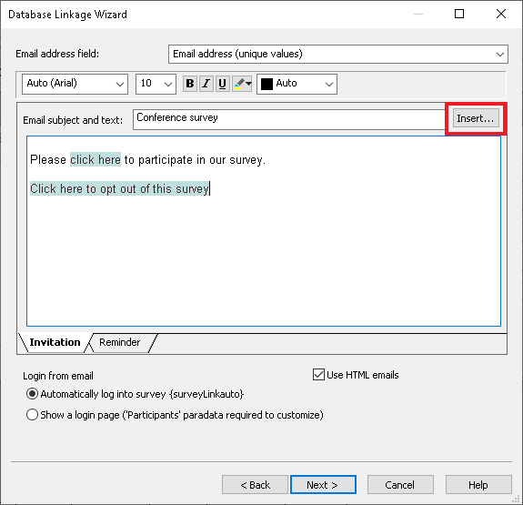
Task: Minimize the Database Linkage Wizard window
Action: (x=418, y=14)
